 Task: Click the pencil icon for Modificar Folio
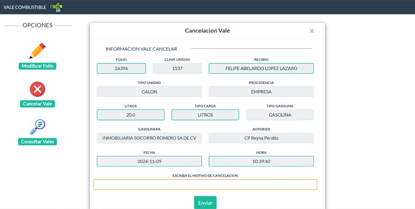tap(37, 50)
